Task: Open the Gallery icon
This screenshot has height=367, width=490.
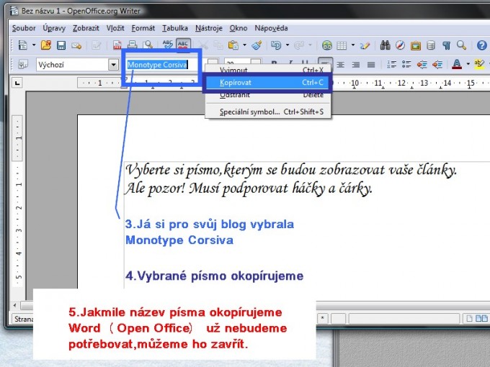Action: tap(416, 45)
